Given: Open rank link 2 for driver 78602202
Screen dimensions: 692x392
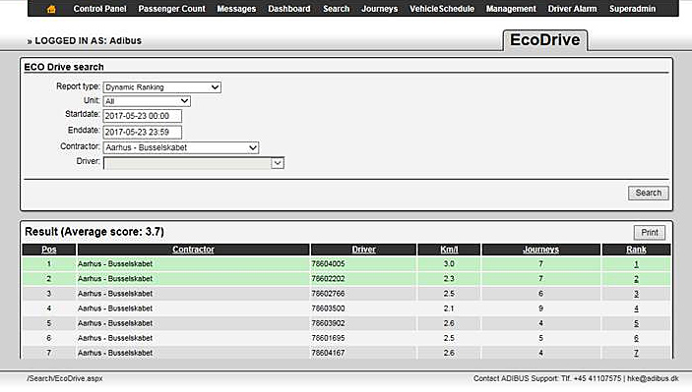Looking at the screenshot, I should [636, 279].
